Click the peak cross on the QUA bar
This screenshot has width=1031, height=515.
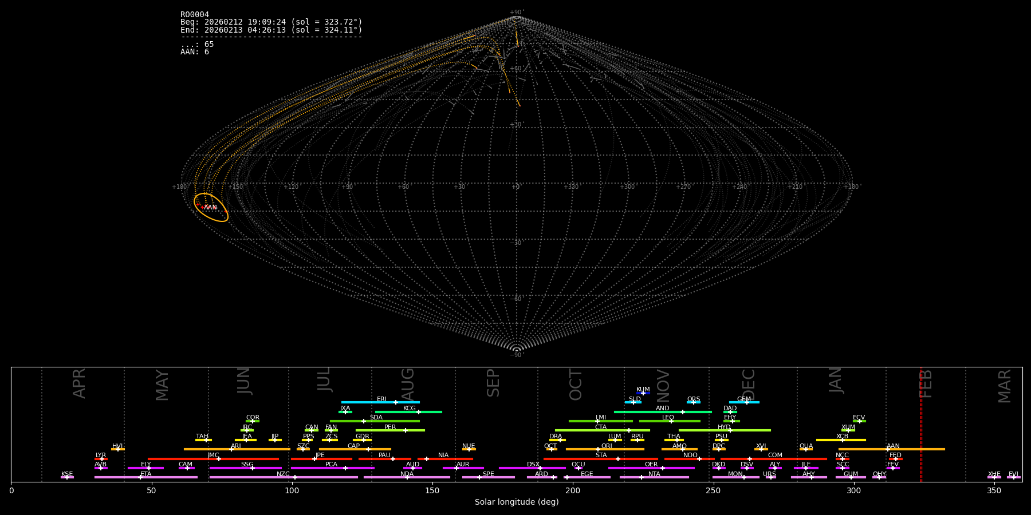(806, 449)
